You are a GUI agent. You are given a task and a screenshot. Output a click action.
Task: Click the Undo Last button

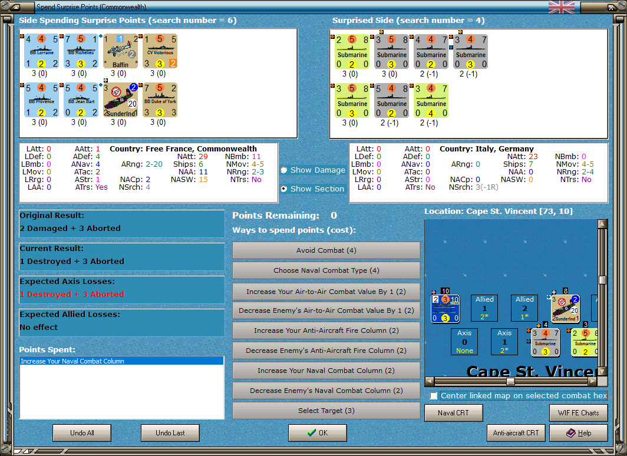tap(170, 433)
